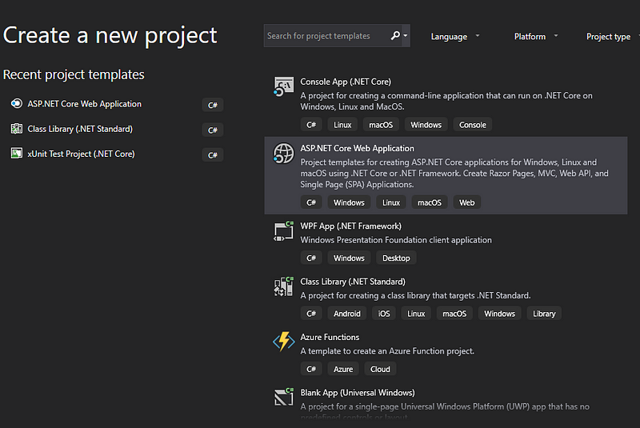Select Class Library (.NET Standard) title in the template list
This screenshot has height=428, width=640.
point(353,282)
